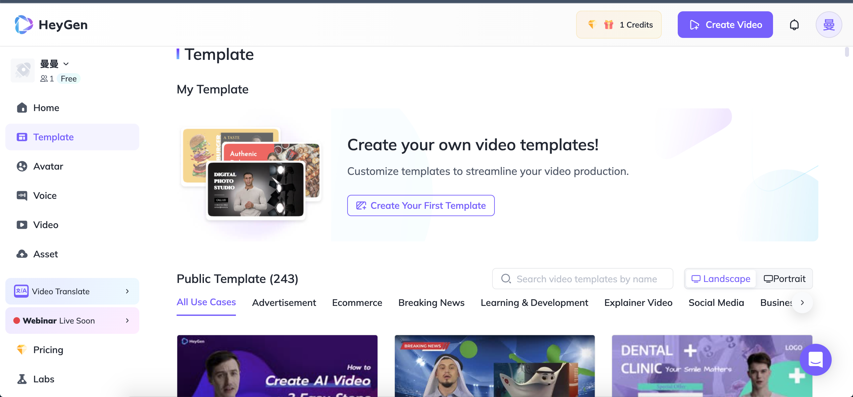Click the Digital Photo Studio sample card
Image resolution: width=853 pixels, height=397 pixels.
coord(256,190)
